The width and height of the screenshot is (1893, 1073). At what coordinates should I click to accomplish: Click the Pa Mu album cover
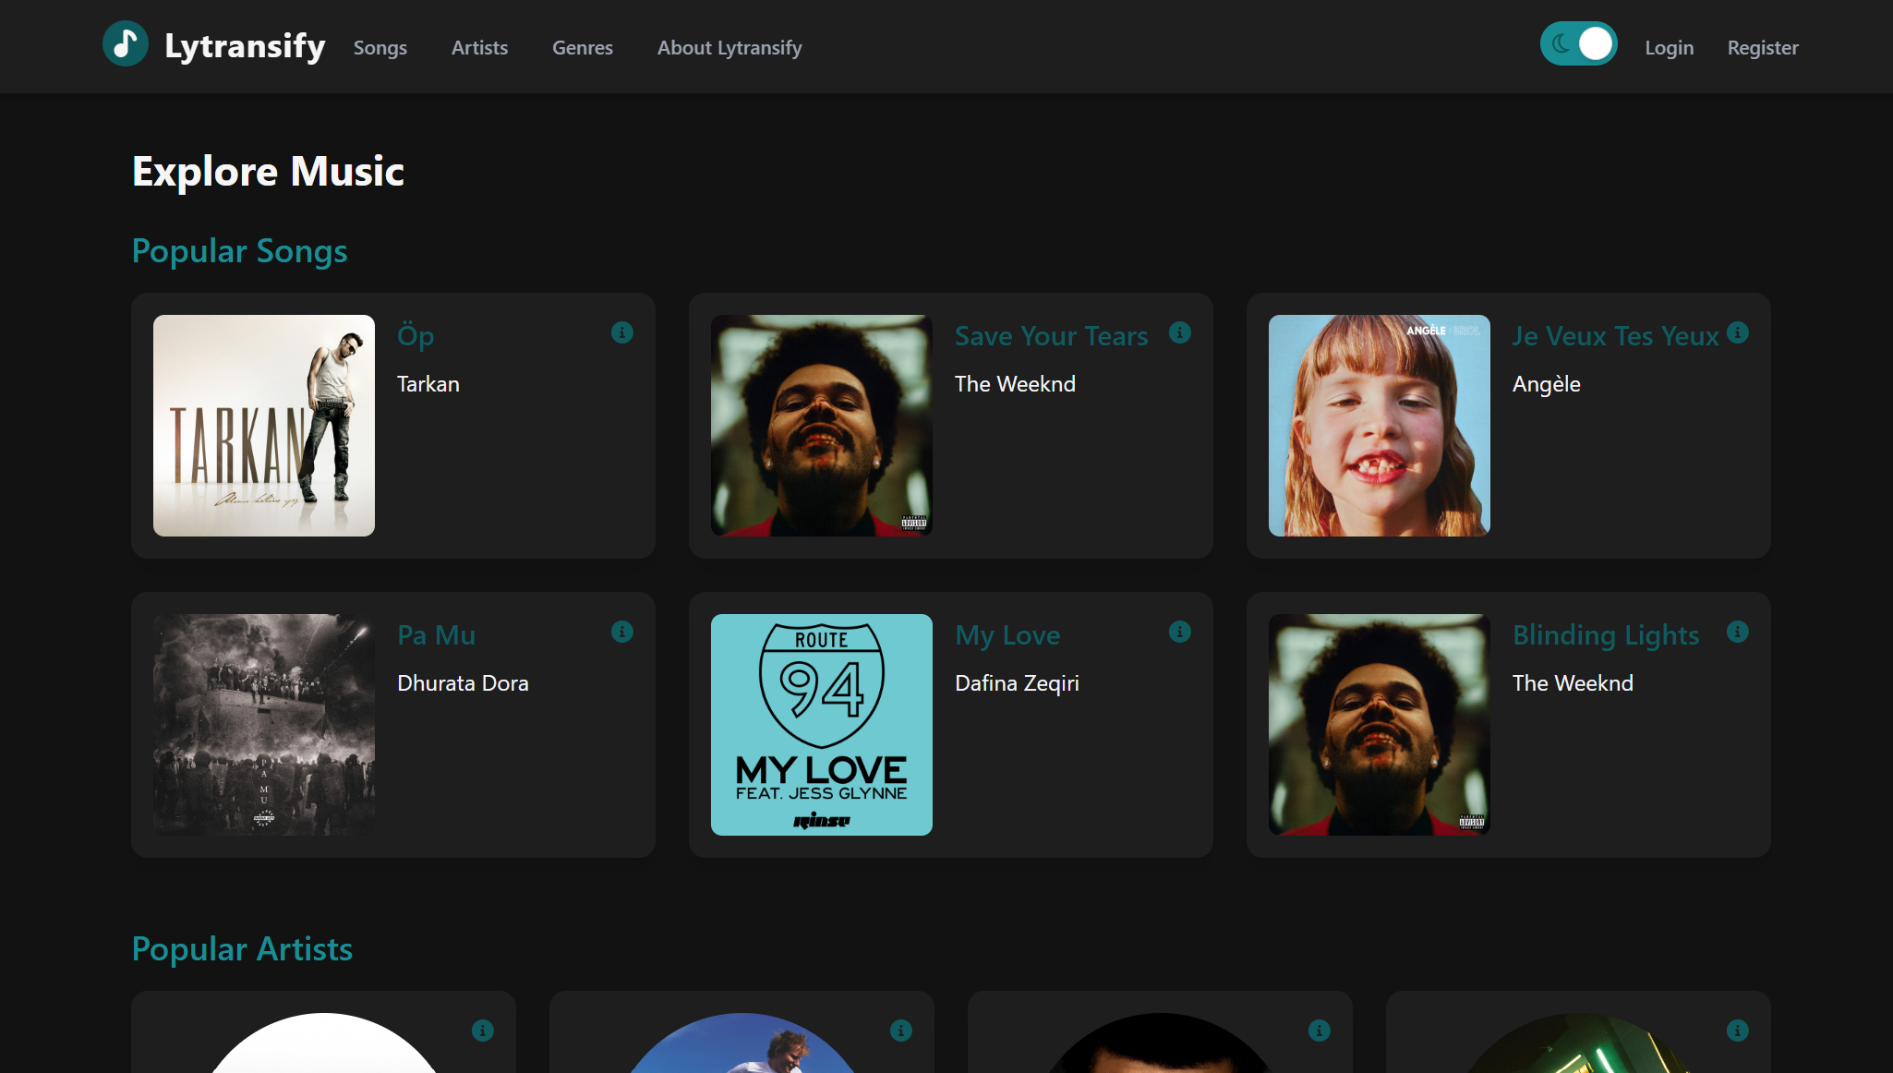tap(264, 725)
